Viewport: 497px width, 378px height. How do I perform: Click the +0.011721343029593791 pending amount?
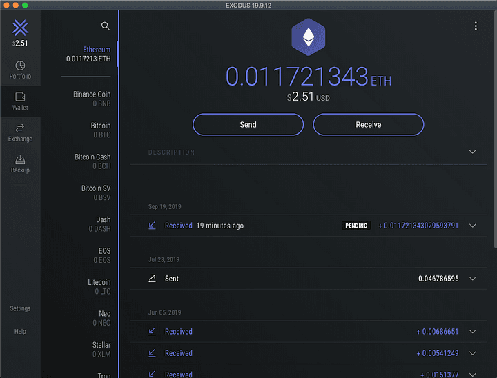418,226
